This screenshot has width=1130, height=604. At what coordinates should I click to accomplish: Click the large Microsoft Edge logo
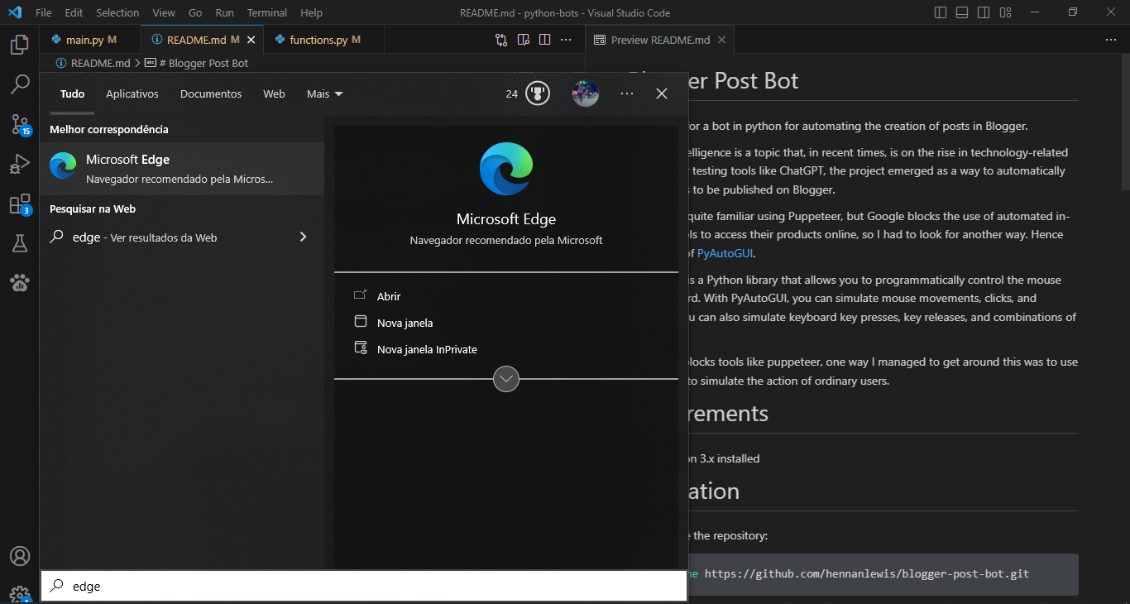coord(506,169)
